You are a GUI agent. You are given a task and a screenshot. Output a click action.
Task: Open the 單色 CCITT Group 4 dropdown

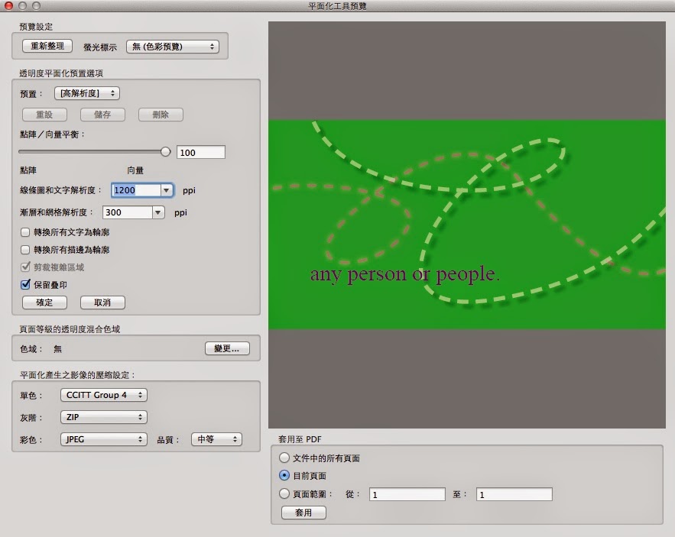[x=104, y=395]
